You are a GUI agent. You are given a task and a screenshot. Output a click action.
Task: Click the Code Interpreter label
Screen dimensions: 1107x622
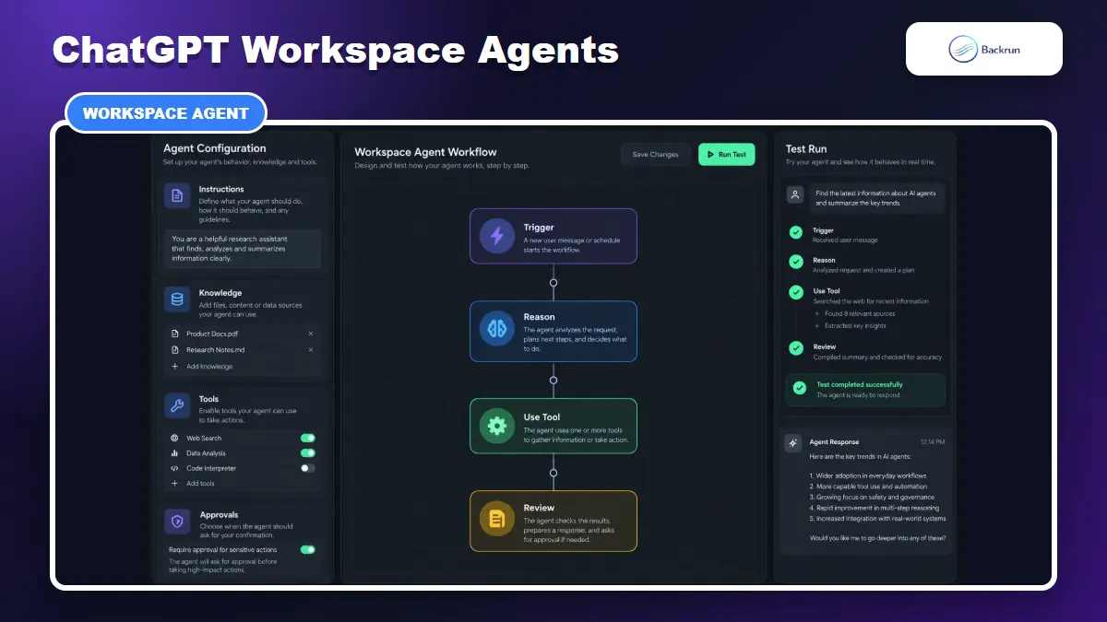[x=211, y=468]
